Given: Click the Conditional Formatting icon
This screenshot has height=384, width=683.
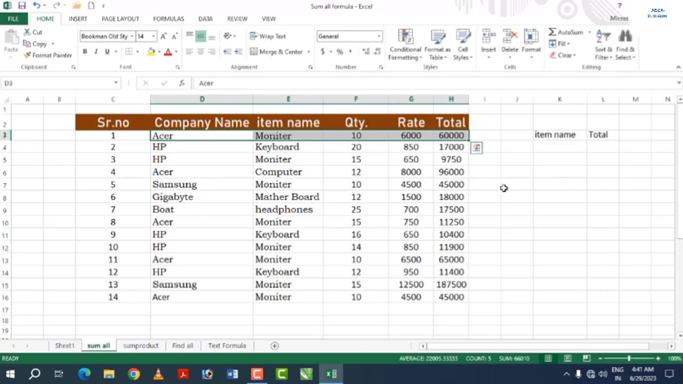Looking at the screenshot, I should (405, 37).
